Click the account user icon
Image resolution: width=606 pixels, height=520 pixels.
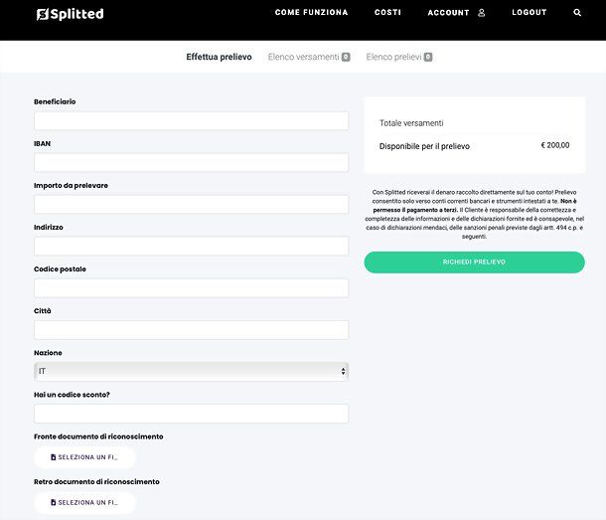point(481,13)
